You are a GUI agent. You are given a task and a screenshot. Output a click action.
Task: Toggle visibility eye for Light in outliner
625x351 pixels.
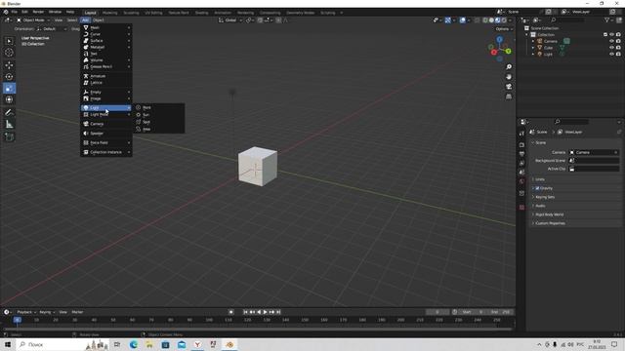(611, 54)
